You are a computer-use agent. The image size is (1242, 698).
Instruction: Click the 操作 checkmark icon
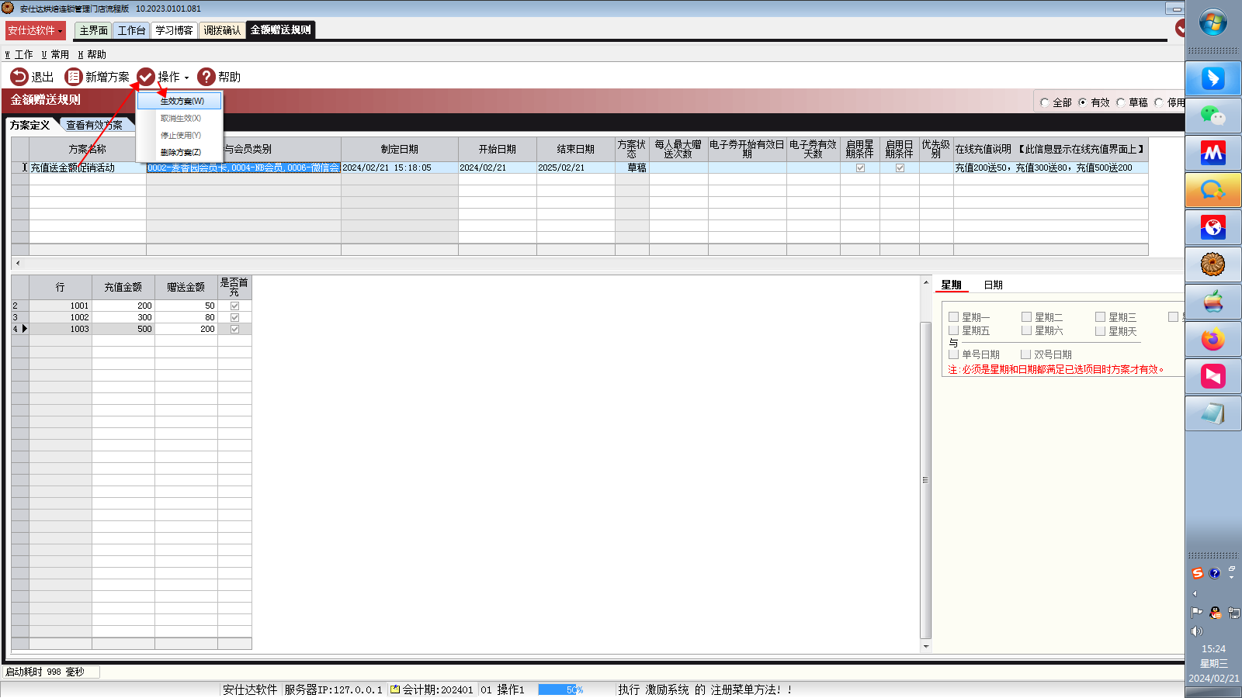(x=146, y=77)
